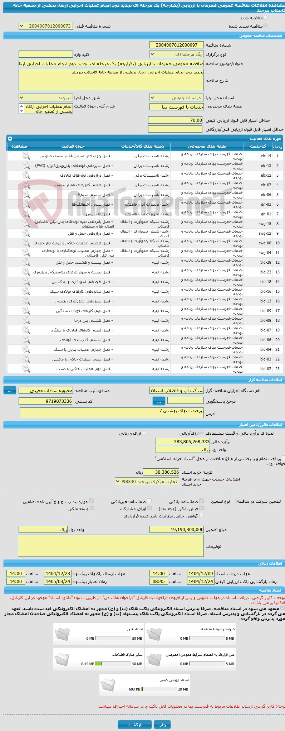Open the view magnifier for row elc-06

click(x=25, y=195)
